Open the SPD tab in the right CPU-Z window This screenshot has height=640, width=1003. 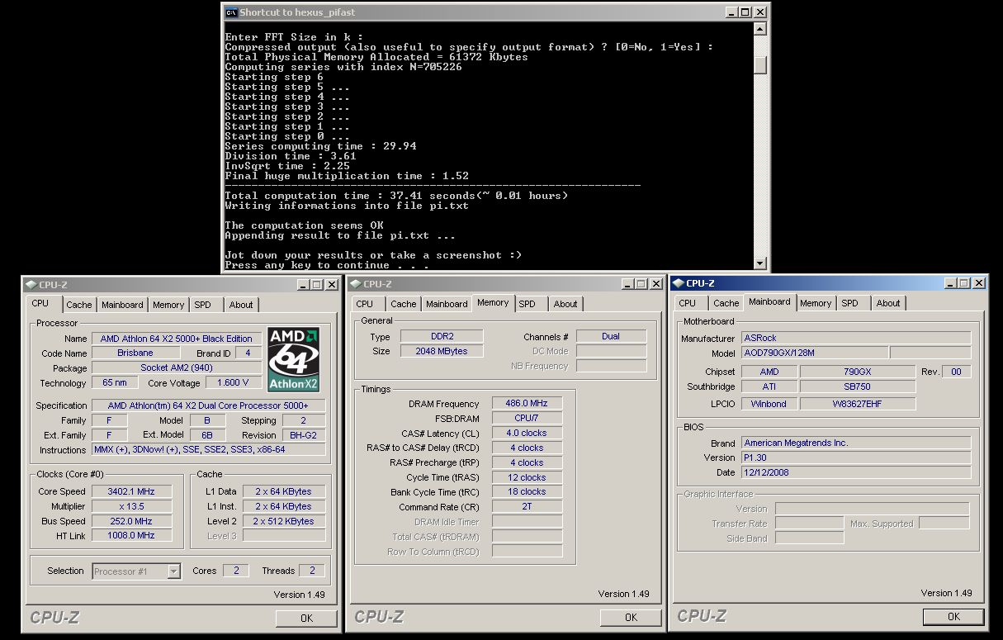(x=850, y=303)
